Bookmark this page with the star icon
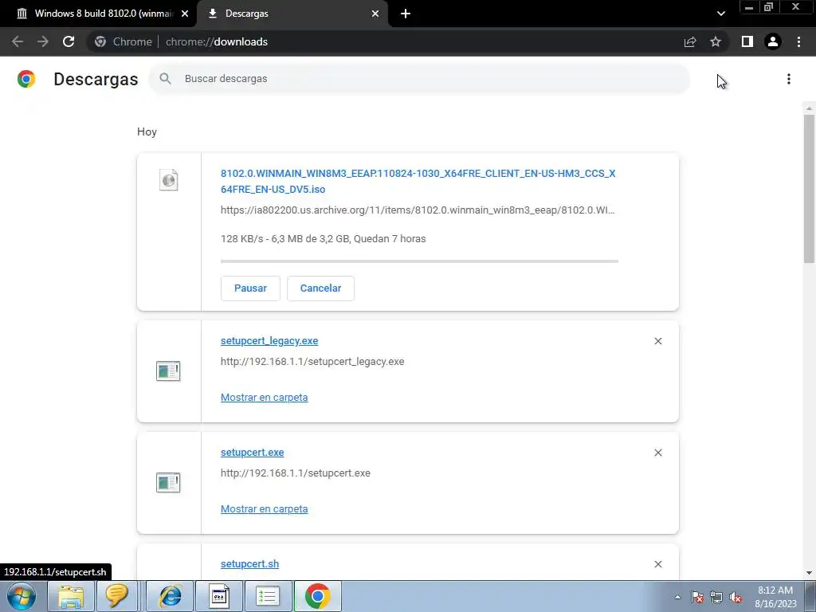The height and width of the screenshot is (612, 816). click(x=716, y=41)
